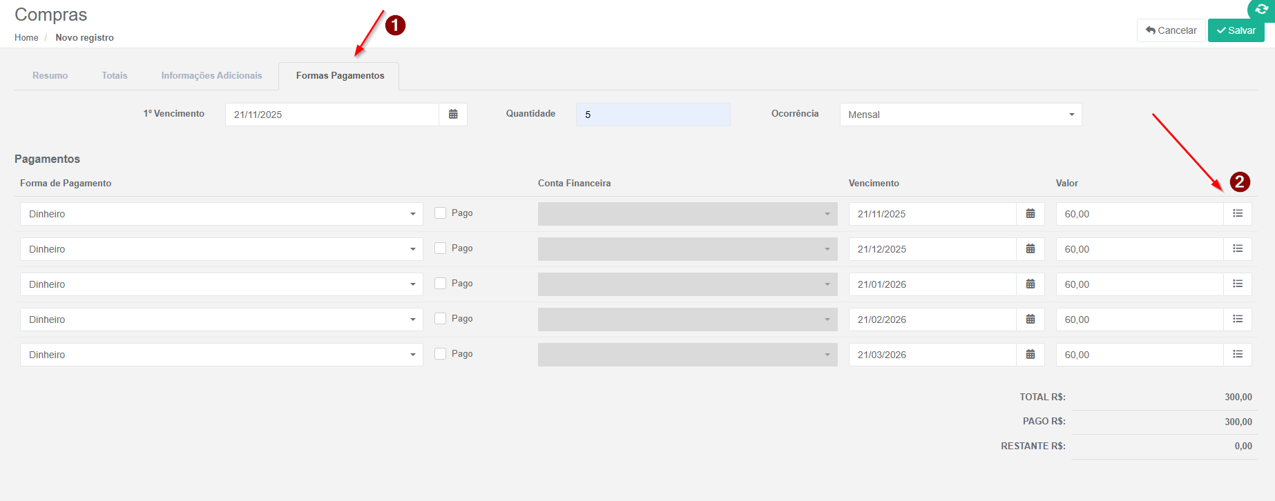Viewport: 1275px width, 501px height.
Task: Open calendar picker for 1º Vencimento
Action: [453, 115]
